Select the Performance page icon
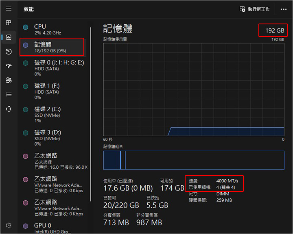 [x=9, y=37]
